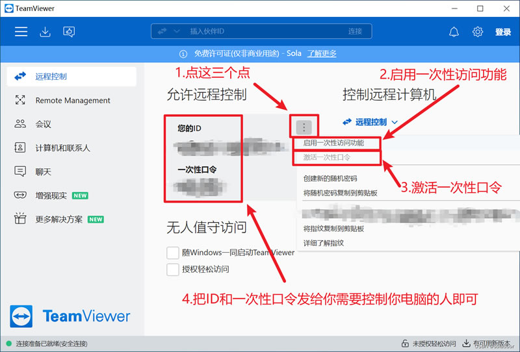Open settings gear icon
This screenshot has width=520, height=352.
click(x=478, y=32)
